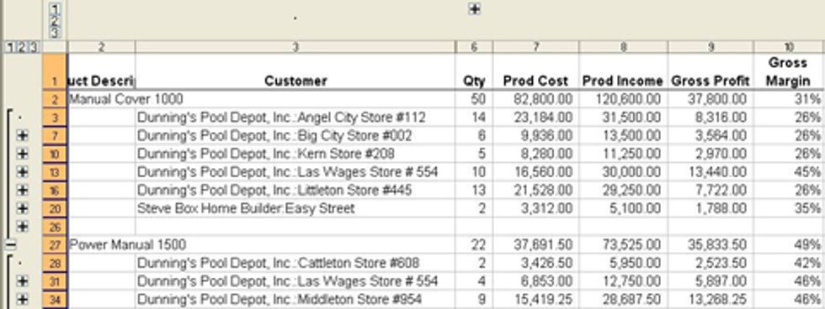Select the Angel City Store #112 customer cell

click(x=295, y=118)
